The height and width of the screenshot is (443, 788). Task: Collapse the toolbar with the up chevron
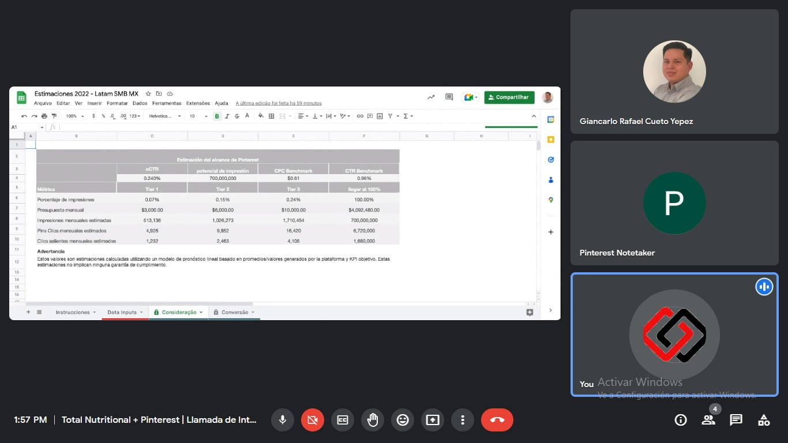pos(534,116)
